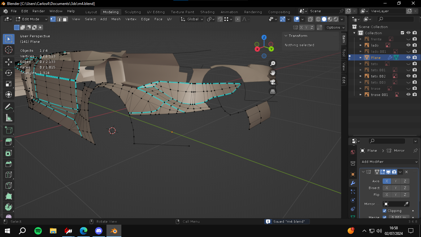Select the Rotate tool in the toolbar
Viewport: 421px width, 237px height.
(9, 73)
